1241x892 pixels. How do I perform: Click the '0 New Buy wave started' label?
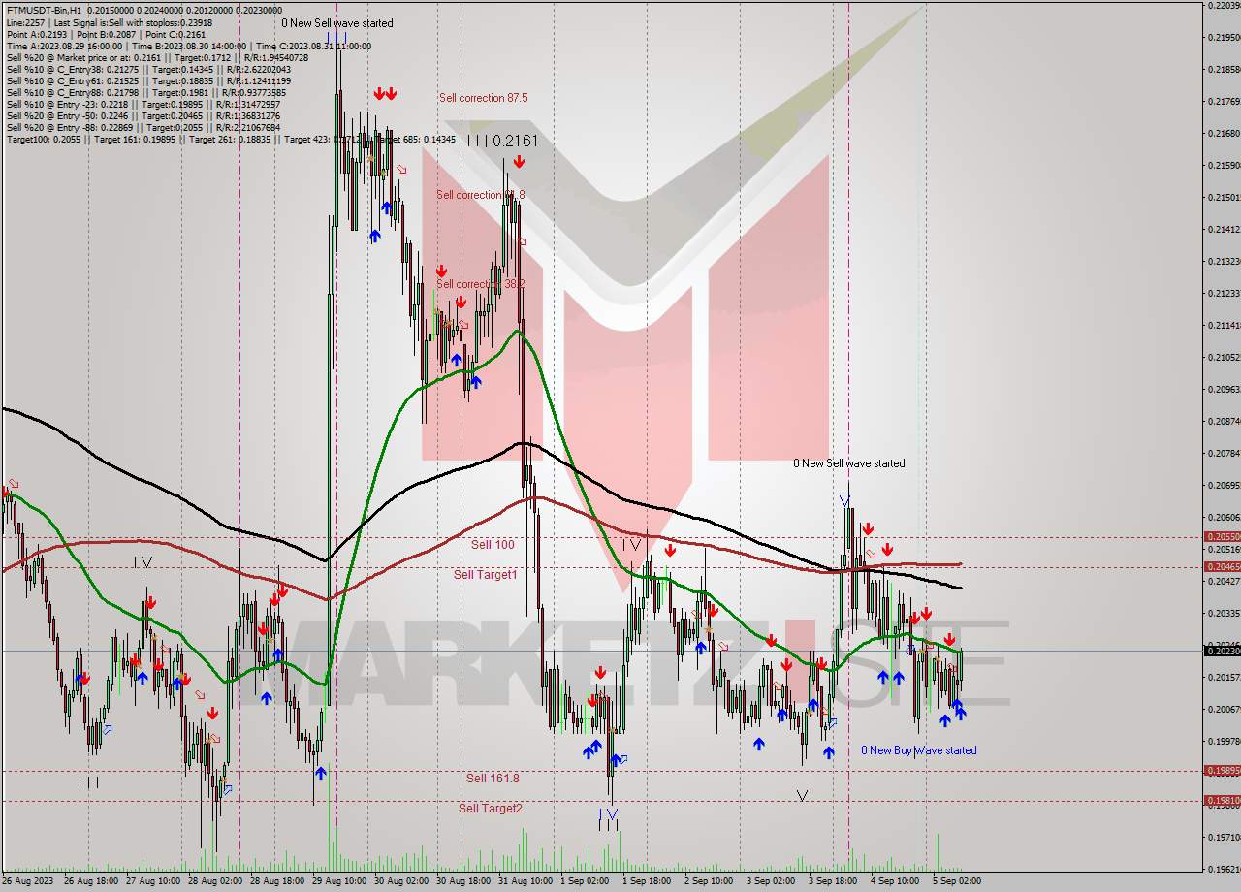pyautogui.click(x=919, y=750)
